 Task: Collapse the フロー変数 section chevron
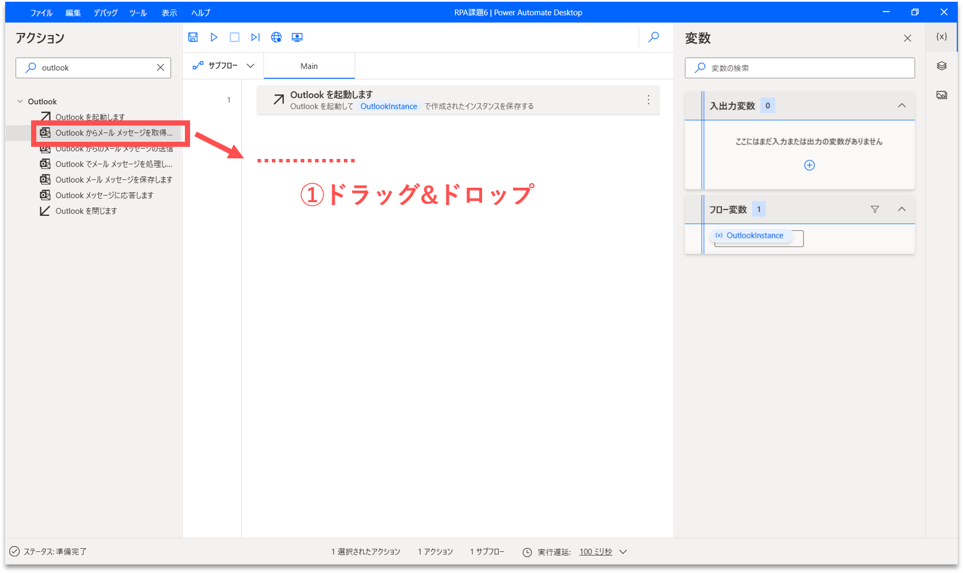(x=901, y=209)
